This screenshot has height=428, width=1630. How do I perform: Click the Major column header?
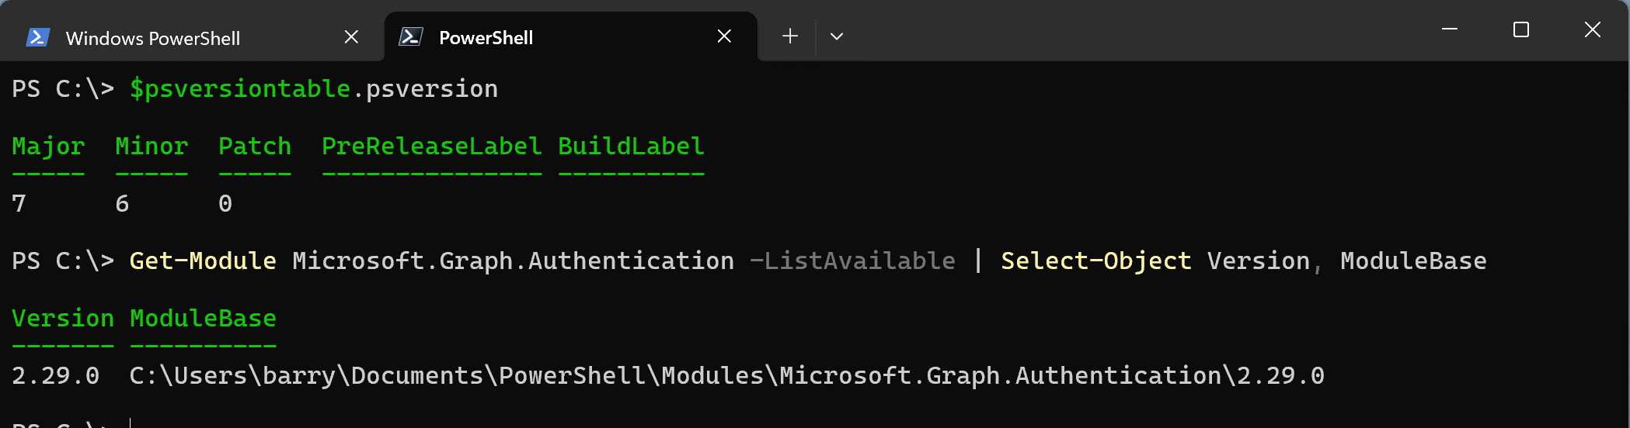(48, 147)
